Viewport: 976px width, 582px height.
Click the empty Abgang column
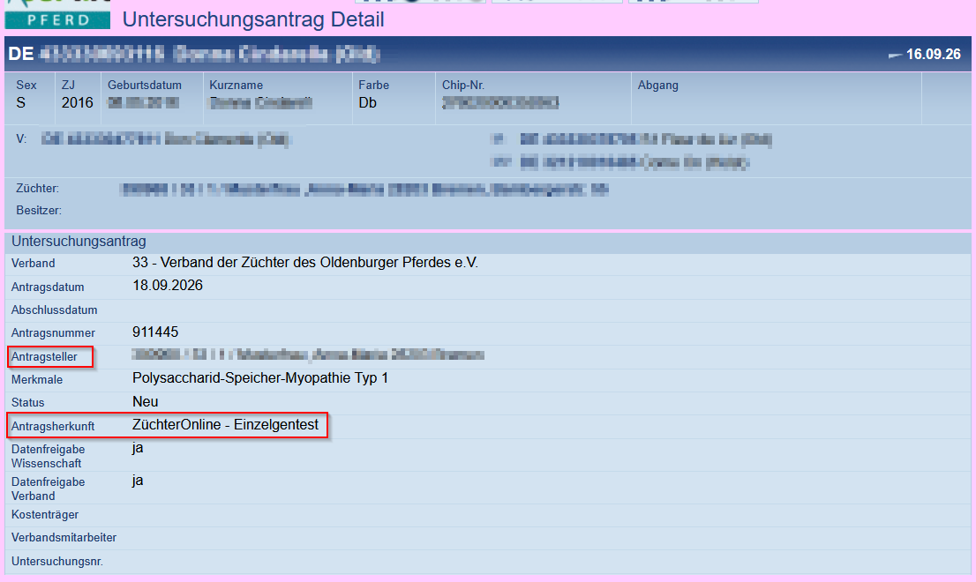[777, 99]
